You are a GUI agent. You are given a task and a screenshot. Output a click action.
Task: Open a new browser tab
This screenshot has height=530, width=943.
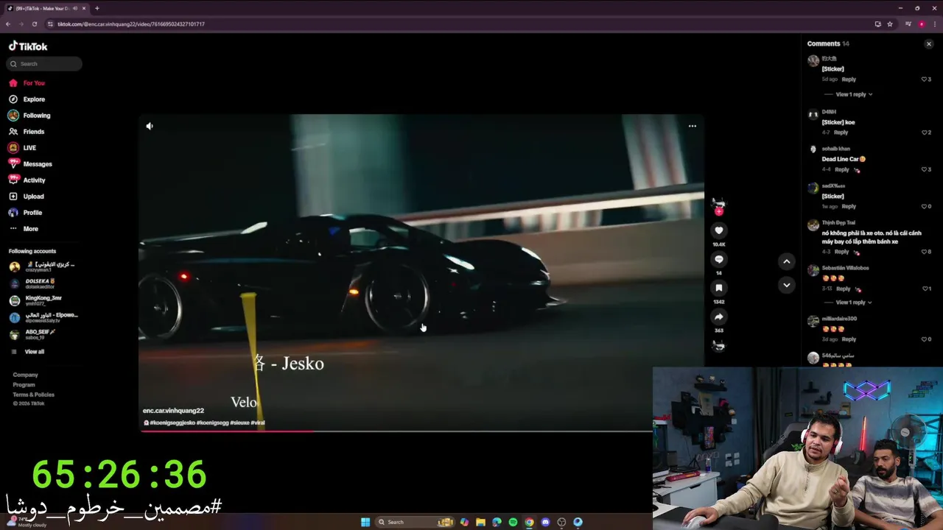(97, 8)
